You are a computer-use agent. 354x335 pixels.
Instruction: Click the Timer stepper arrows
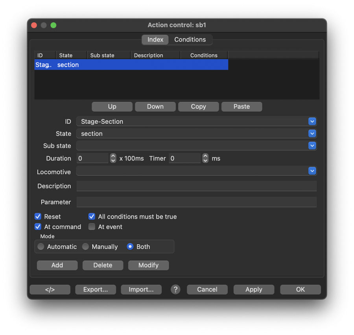coord(205,158)
